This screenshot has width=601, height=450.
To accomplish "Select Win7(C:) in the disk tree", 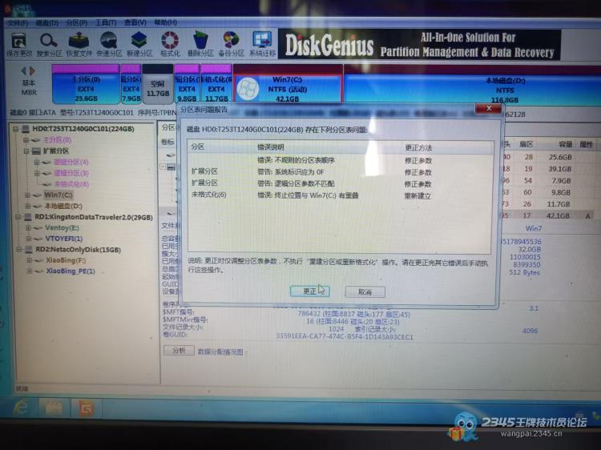I will (x=58, y=195).
